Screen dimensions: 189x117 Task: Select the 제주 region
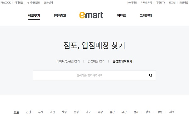click(172, 112)
